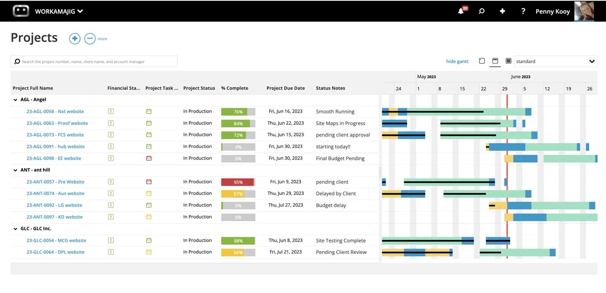Click red task calendar icon for Pre Website
This screenshot has width=606, height=293.
click(149, 182)
